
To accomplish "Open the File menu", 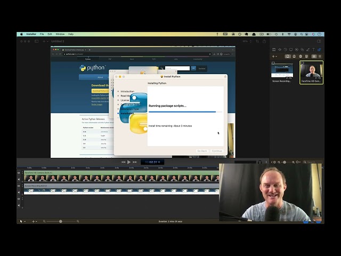I will pos(42,34).
